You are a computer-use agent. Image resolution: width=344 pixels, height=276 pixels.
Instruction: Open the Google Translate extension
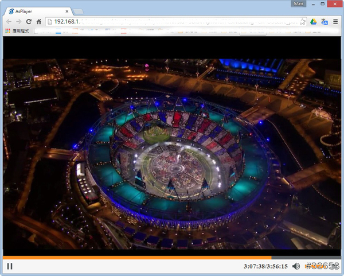coord(325,22)
